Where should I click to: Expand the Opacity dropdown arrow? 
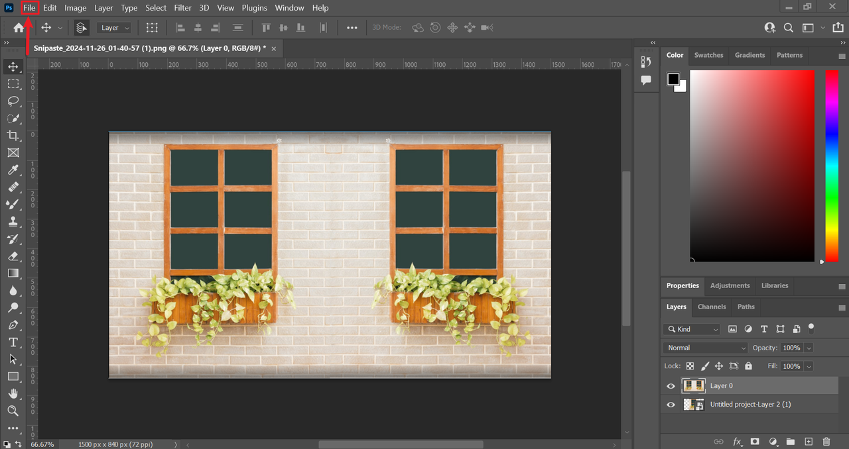809,348
